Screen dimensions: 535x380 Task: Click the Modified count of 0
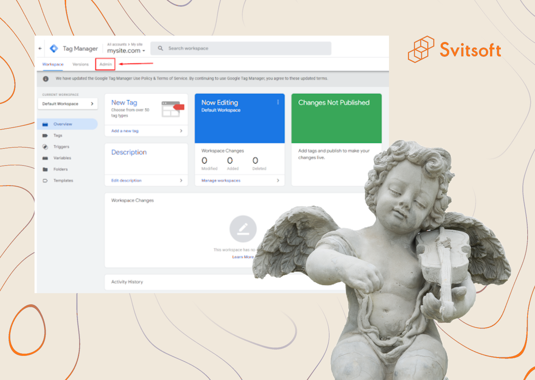click(x=204, y=161)
